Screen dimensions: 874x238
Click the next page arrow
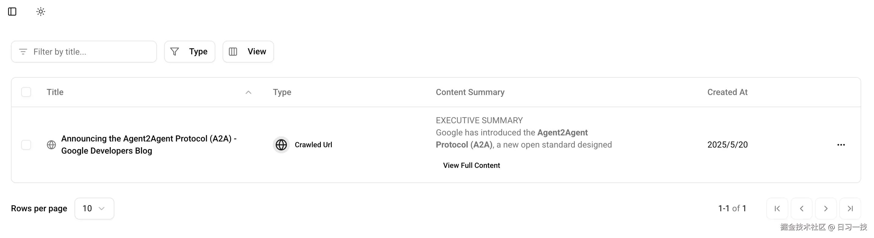(825, 208)
